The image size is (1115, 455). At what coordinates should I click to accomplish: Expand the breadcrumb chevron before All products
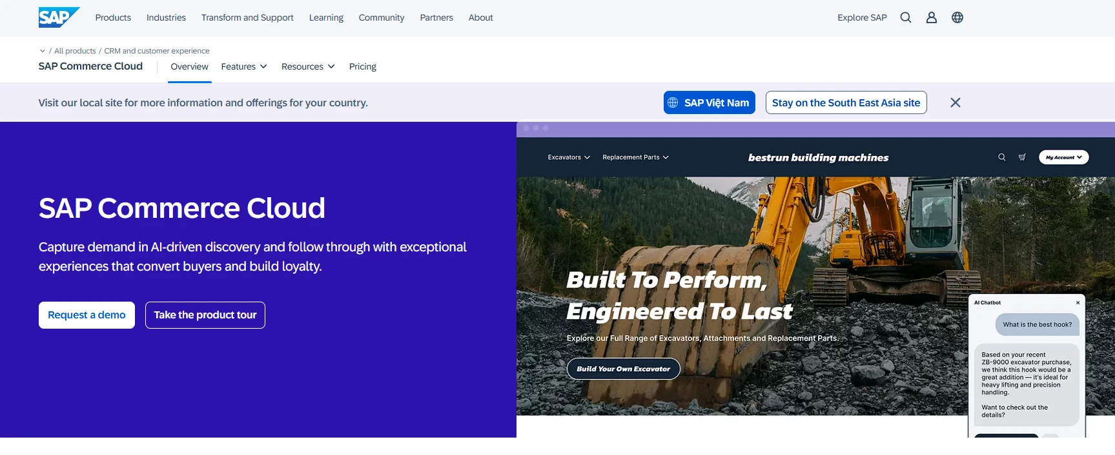coord(43,51)
